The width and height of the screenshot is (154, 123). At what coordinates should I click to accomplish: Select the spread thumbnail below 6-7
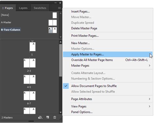(30, 111)
